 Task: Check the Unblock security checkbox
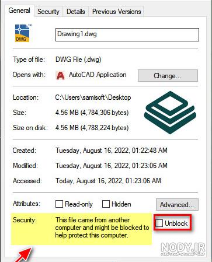(159, 223)
